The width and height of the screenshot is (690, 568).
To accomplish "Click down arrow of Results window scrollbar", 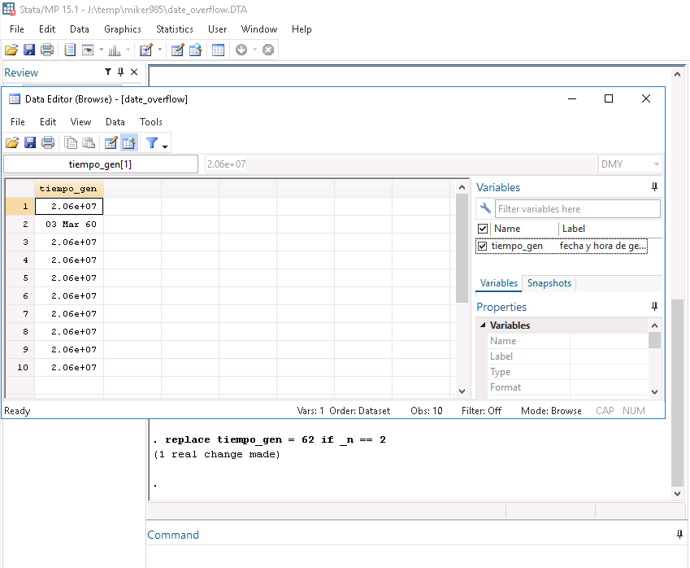I will 677,493.
